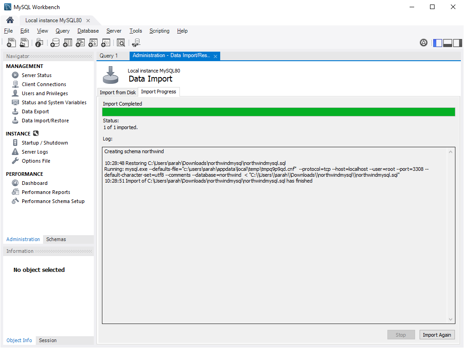Viewport: 464px width, 348px height.
Task: Switch to the Object Info tab
Action: click(19, 340)
